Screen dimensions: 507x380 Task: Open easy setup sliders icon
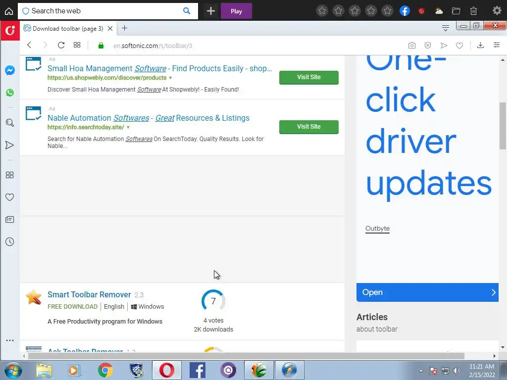pyautogui.click(x=497, y=45)
